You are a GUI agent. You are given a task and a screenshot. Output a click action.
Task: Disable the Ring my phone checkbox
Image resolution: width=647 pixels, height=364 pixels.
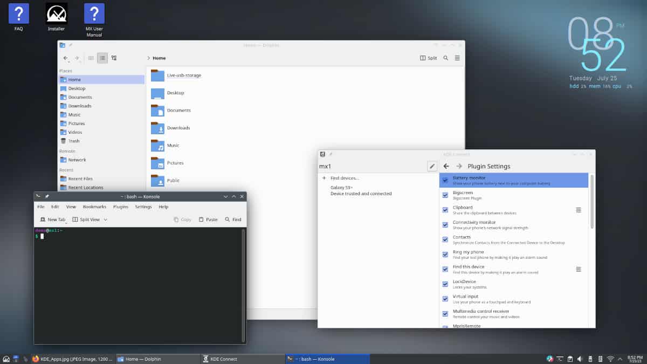(445, 255)
